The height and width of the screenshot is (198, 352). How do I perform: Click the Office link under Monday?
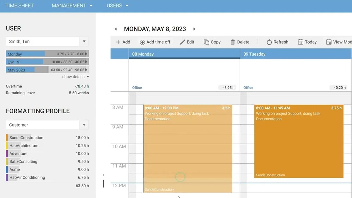tap(137, 88)
